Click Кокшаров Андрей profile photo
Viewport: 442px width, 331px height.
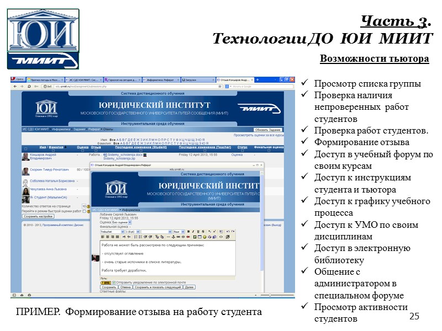(x=25, y=157)
